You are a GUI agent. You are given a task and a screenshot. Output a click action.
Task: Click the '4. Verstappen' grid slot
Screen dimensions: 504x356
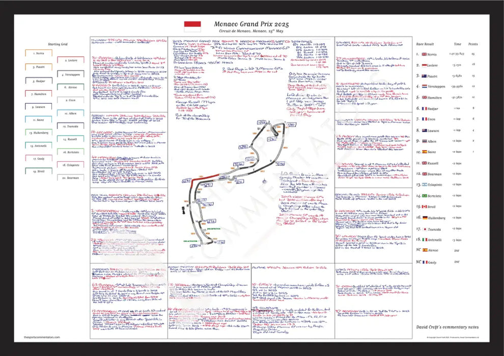point(70,74)
